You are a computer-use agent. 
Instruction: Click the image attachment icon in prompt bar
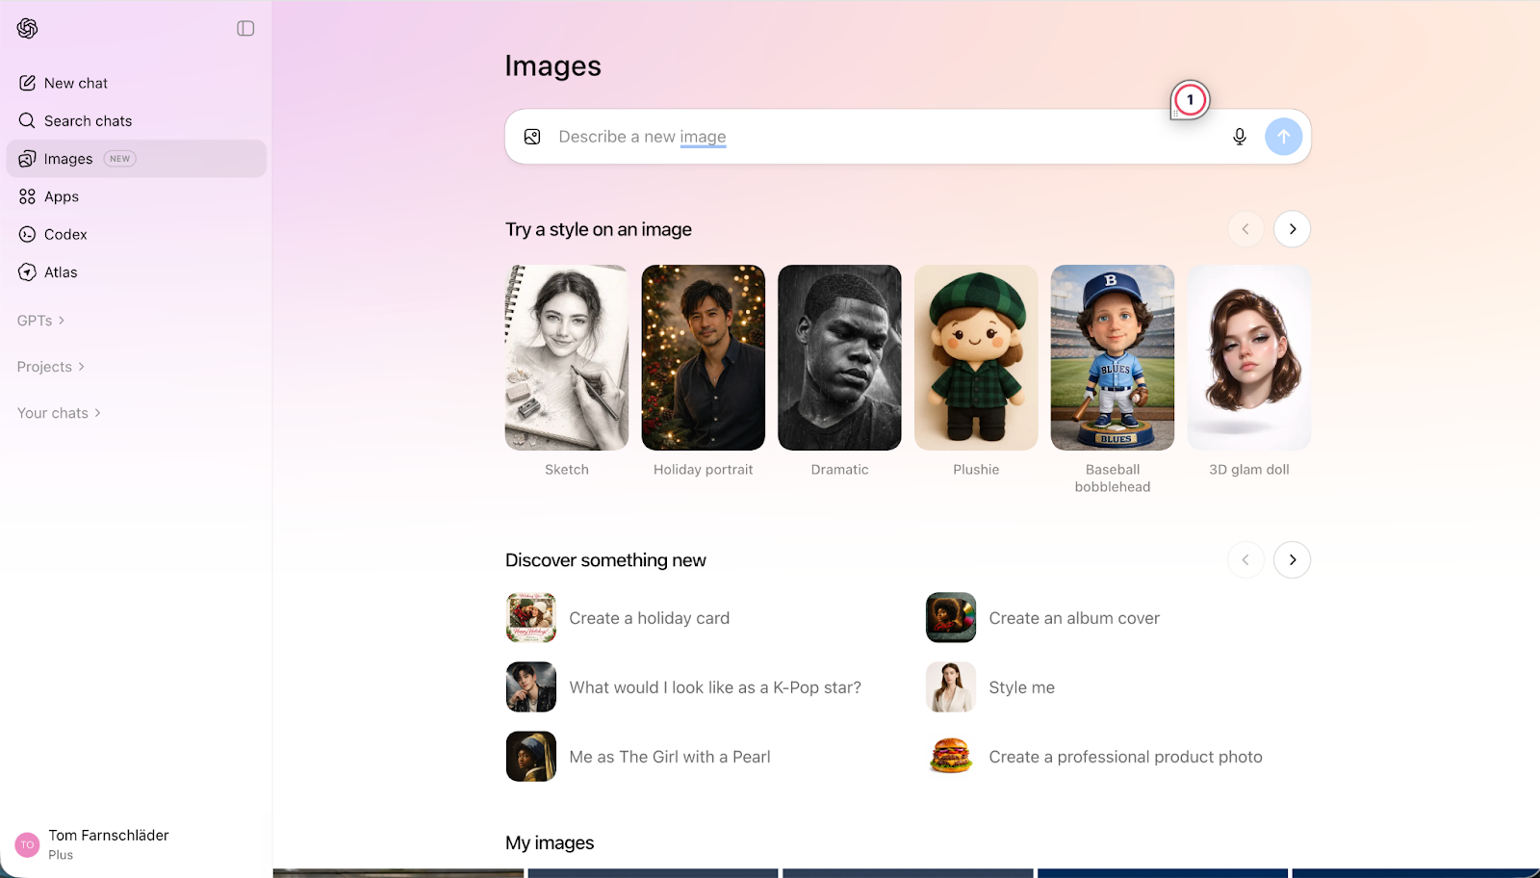[531, 136]
